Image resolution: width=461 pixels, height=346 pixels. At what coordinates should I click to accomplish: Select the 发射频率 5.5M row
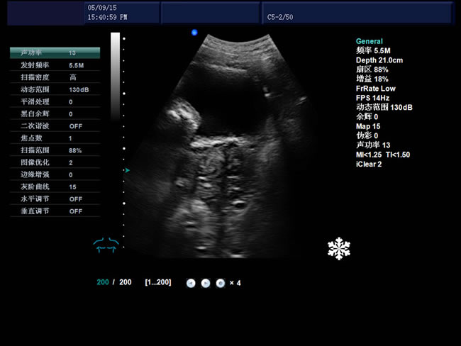55,65
